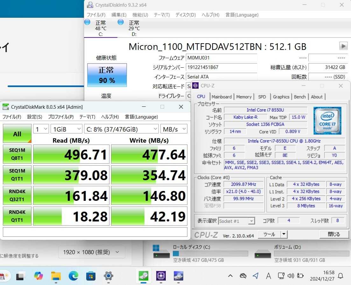Open the test count dropdown showing 1
The image size is (351, 285).
coord(41,129)
